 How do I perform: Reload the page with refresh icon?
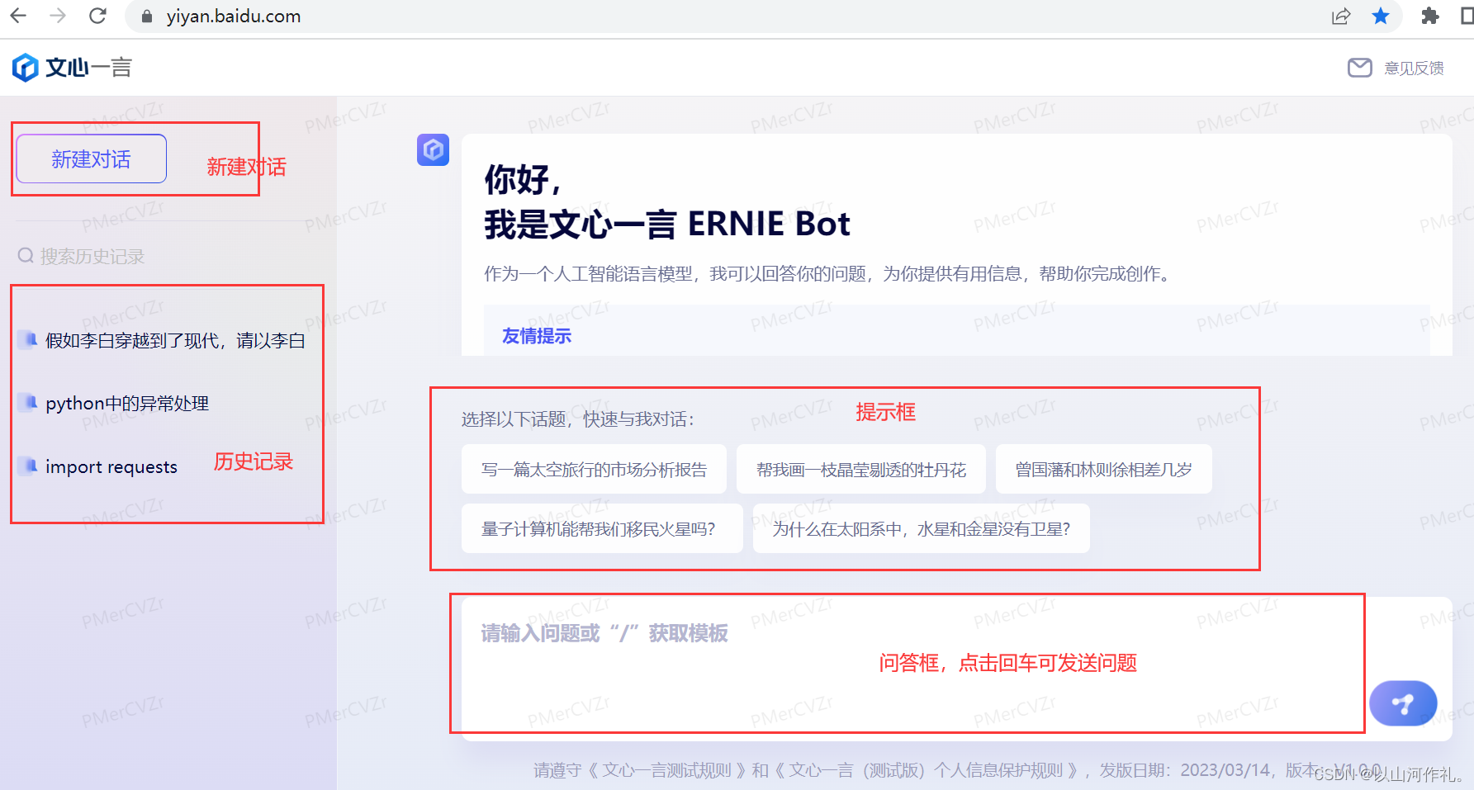(x=97, y=16)
